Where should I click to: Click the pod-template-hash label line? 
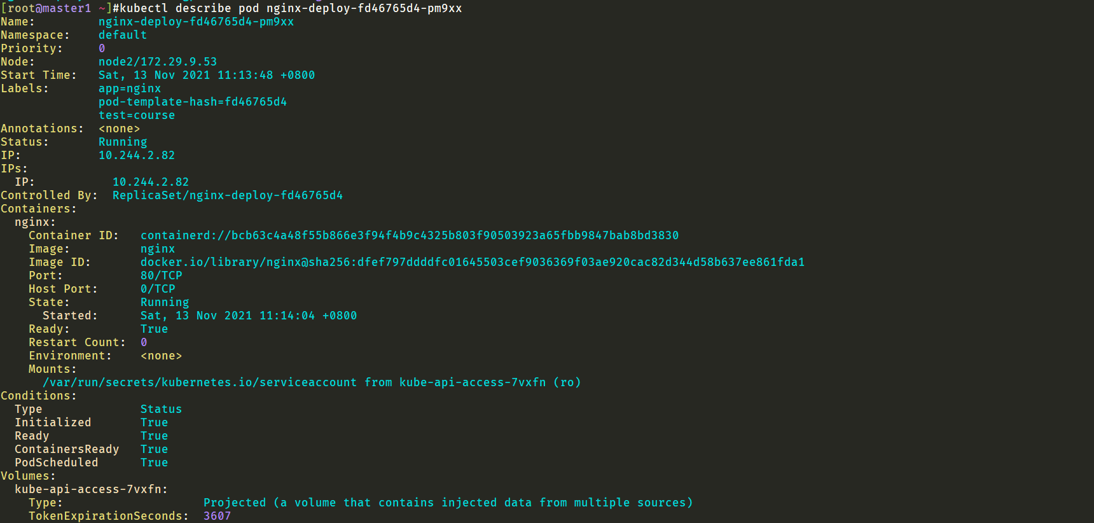coord(193,102)
